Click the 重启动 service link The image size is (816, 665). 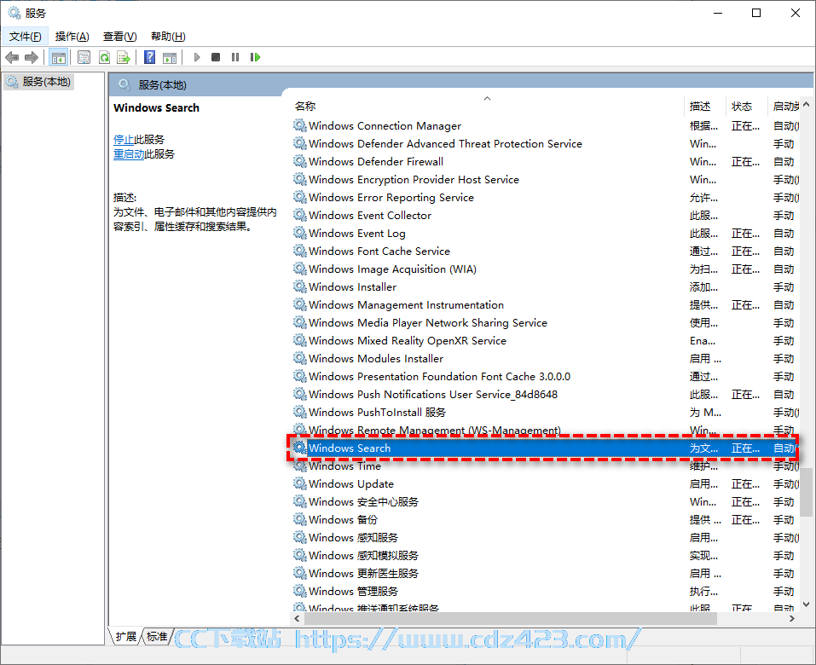click(129, 154)
